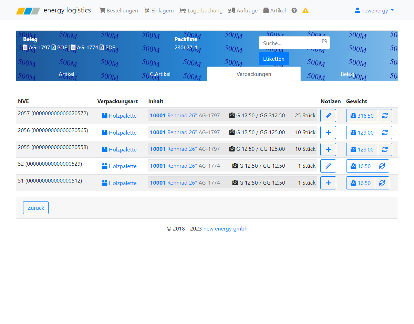Image resolution: width=414 pixels, height=324 pixels.
Task: Click the Gewicht column header
Action: coord(356,101)
